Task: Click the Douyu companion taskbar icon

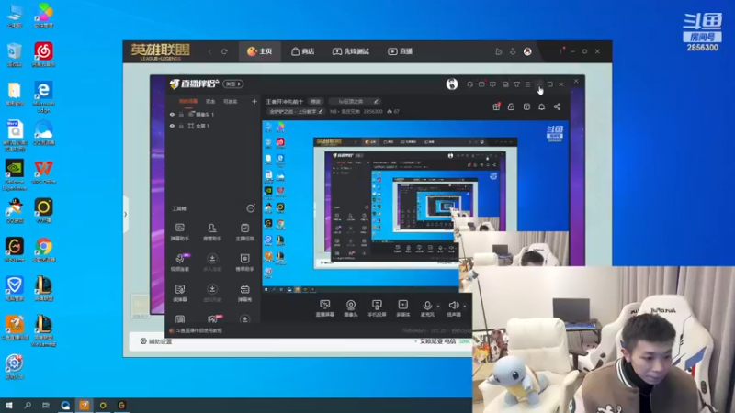Action: [x=85, y=406]
